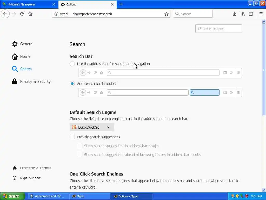Click scrollbar down arrow

[x=264, y=190]
